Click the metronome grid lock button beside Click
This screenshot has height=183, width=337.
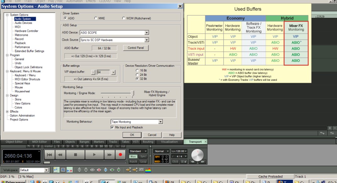[x=184, y=162]
